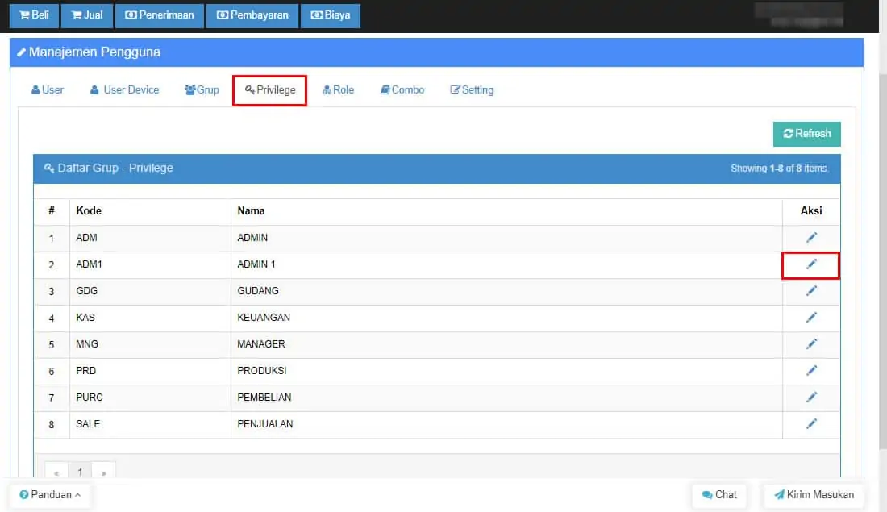Screen dimensions: 887x512
Task: Edit privileges of the KEUANGAN group
Action: click(x=811, y=318)
